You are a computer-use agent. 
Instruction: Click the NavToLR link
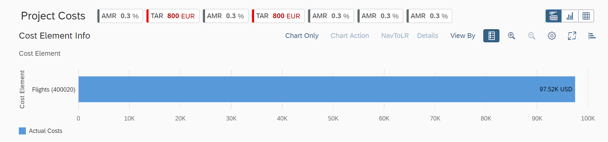395,36
